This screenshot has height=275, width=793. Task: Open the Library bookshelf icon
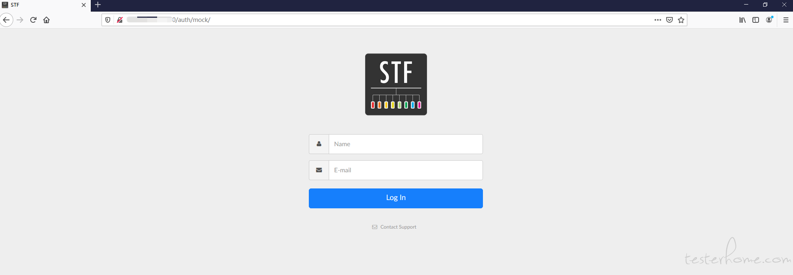742,20
